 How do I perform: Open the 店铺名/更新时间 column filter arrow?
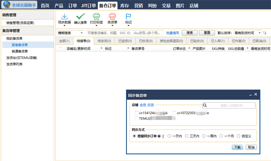101,48
